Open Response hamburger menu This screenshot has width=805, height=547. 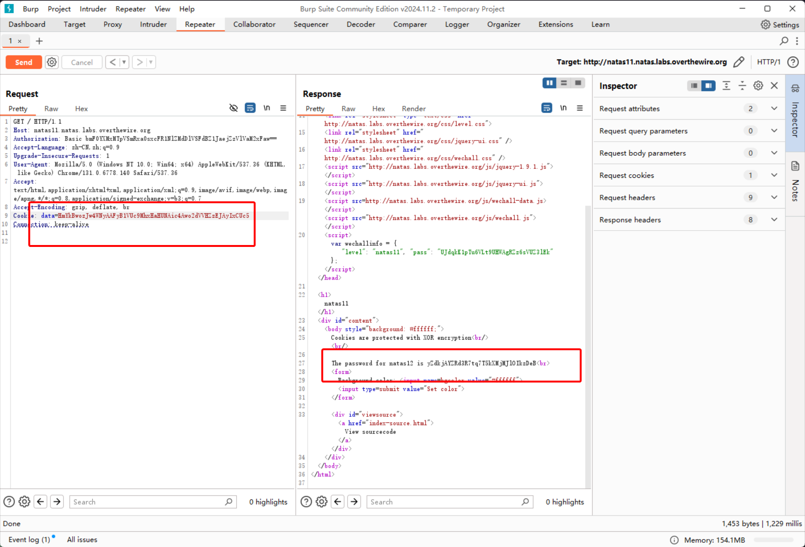pyautogui.click(x=580, y=108)
